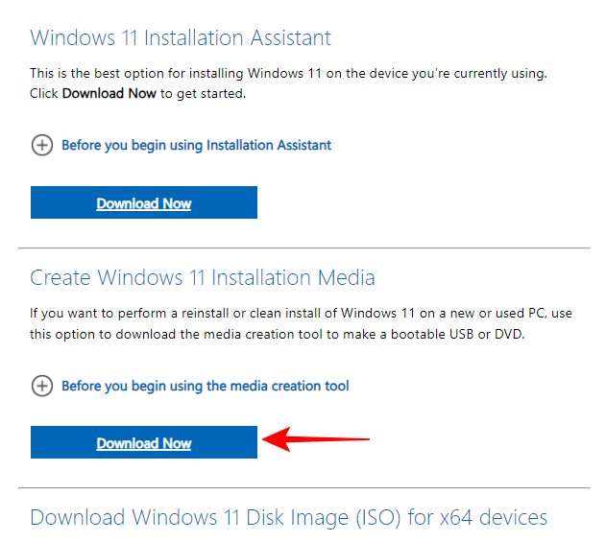Click the divider line above Create Installation Media

pyautogui.click(x=309, y=248)
